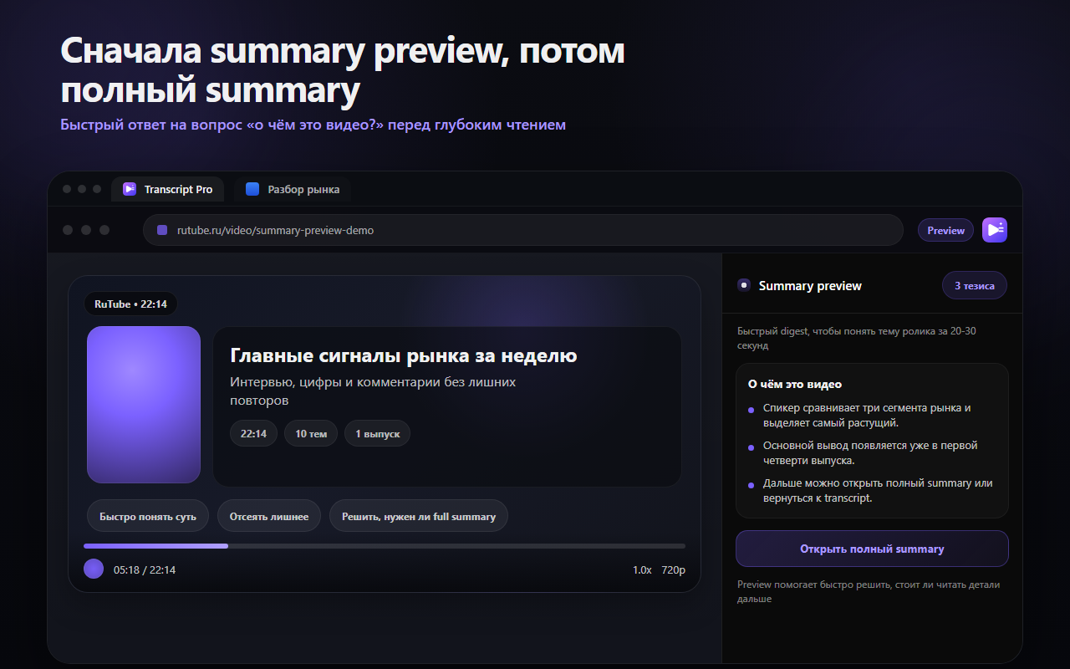Select the Быстро понять суть chip
Viewport: 1070px width, 669px height.
point(148,517)
